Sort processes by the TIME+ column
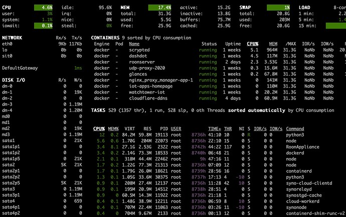 [215, 128]
